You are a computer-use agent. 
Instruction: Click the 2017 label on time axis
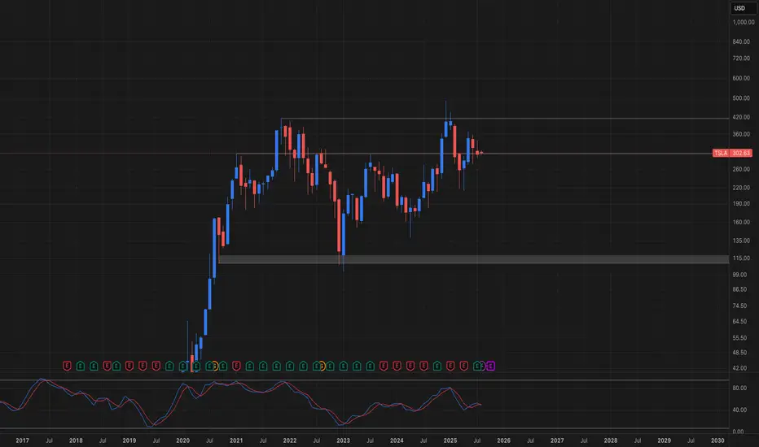pyautogui.click(x=22, y=440)
